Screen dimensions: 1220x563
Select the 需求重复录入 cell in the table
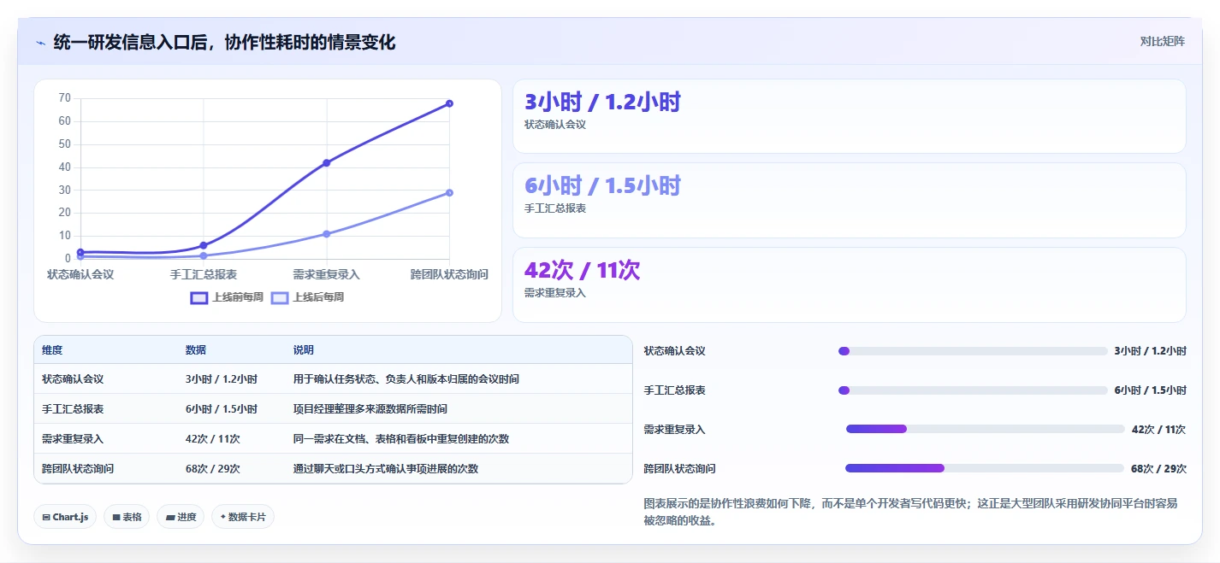coord(73,438)
